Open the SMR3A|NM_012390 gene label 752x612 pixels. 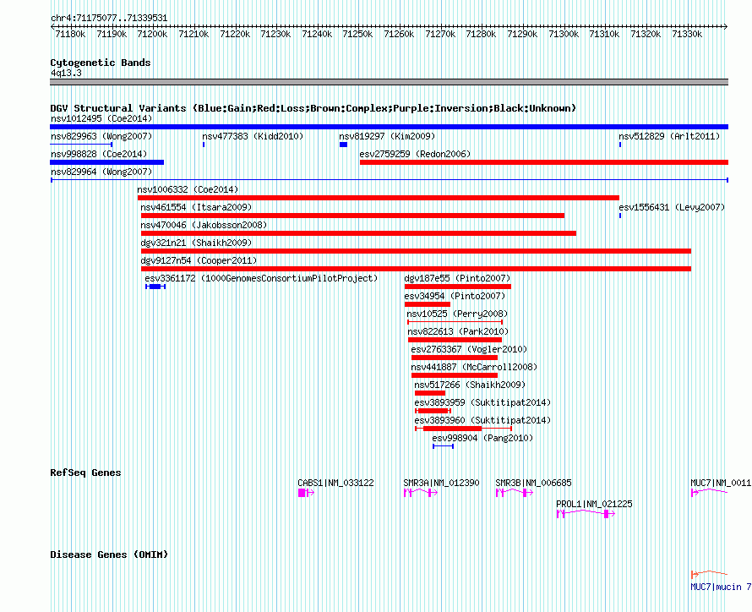point(441,483)
